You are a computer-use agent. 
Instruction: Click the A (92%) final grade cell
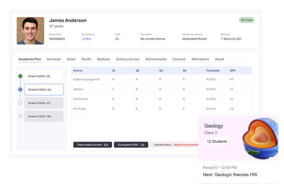tap(211, 79)
